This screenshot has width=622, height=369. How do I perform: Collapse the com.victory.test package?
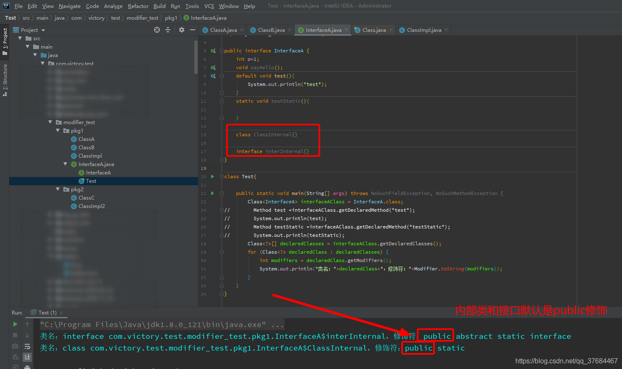pos(43,63)
